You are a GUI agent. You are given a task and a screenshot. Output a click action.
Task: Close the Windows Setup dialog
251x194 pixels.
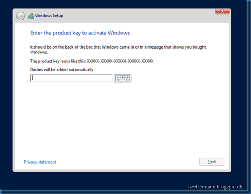pos(222,12)
